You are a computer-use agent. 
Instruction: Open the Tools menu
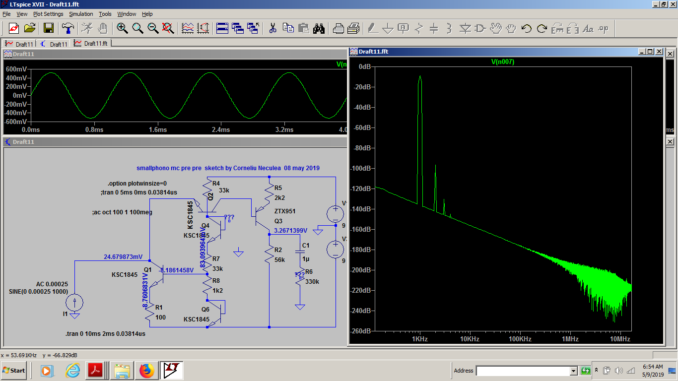(105, 14)
